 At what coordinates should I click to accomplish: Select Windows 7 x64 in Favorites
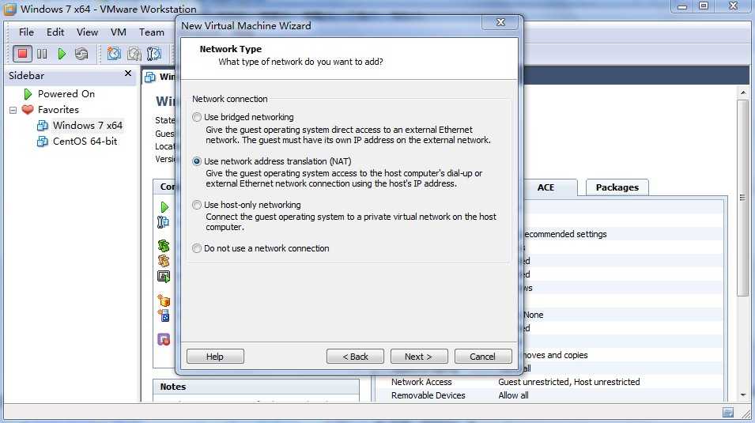87,125
